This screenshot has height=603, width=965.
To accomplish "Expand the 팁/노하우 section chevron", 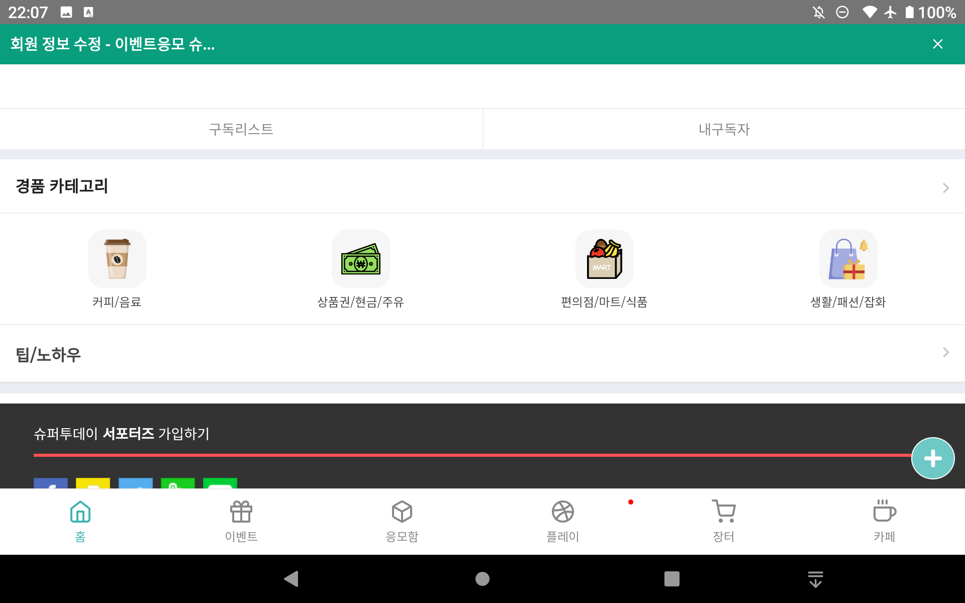I will coord(946,353).
